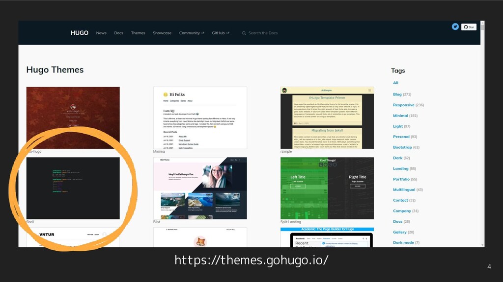
Task: Click the Search the Docs field
Action: [x=263, y=33]
